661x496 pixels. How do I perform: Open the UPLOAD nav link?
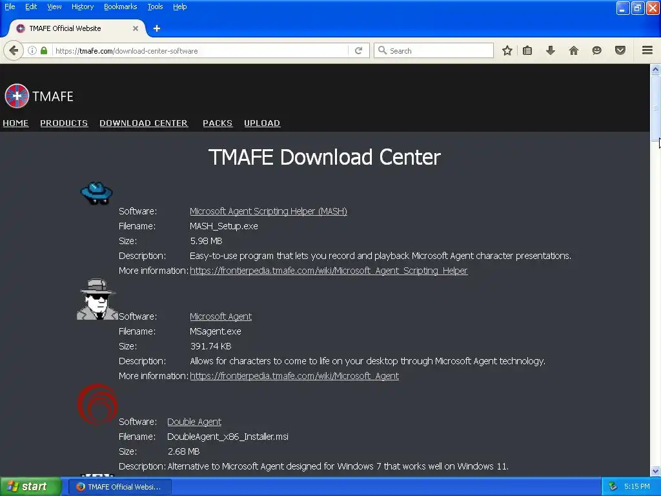(262, 123)
